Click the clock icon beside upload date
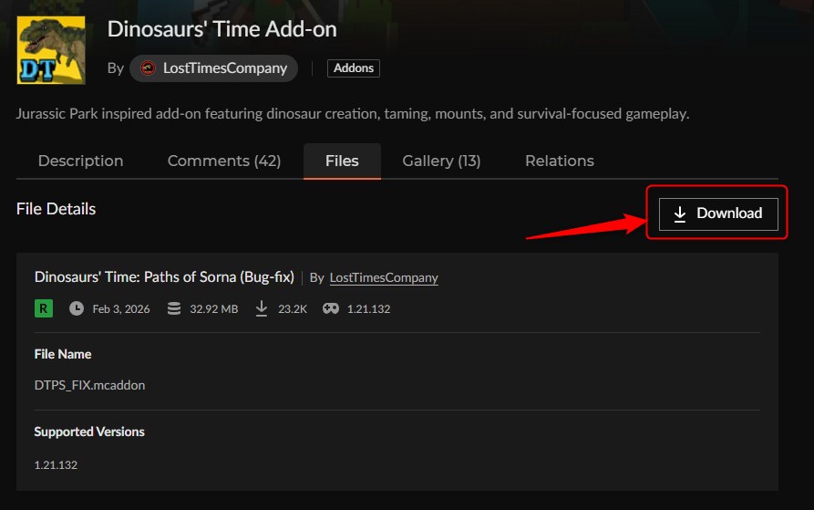Viewport: 814px width, 510px height. 77,308
